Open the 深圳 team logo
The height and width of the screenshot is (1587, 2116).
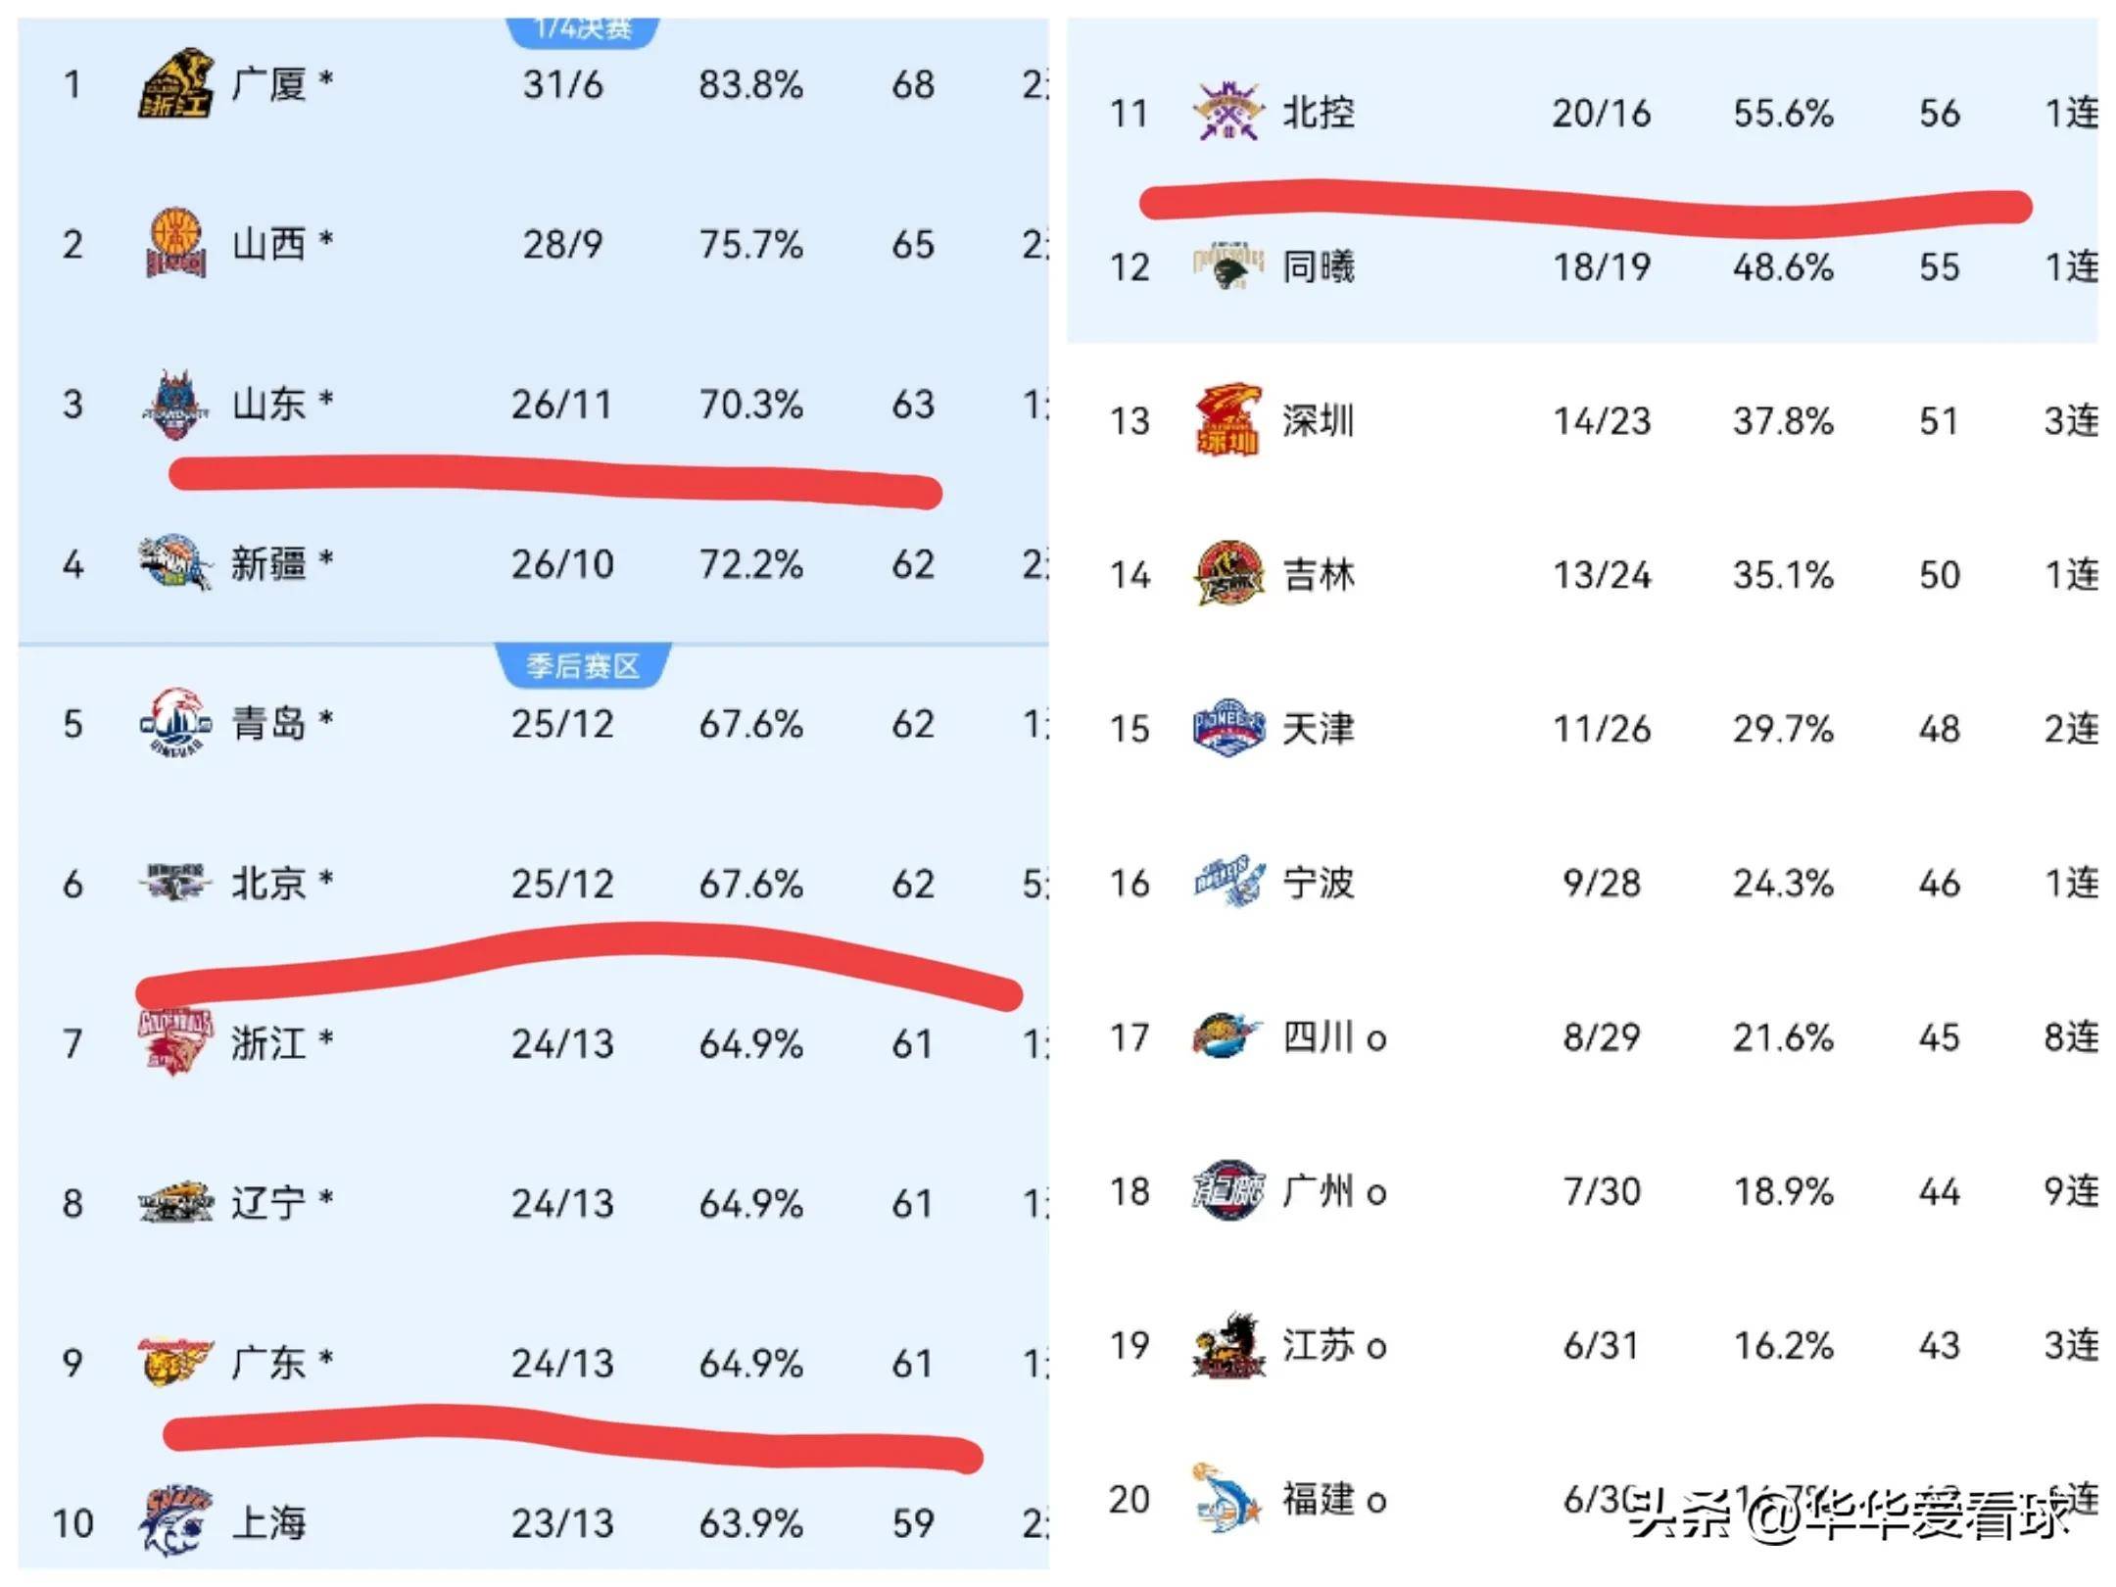point(1228,420)
